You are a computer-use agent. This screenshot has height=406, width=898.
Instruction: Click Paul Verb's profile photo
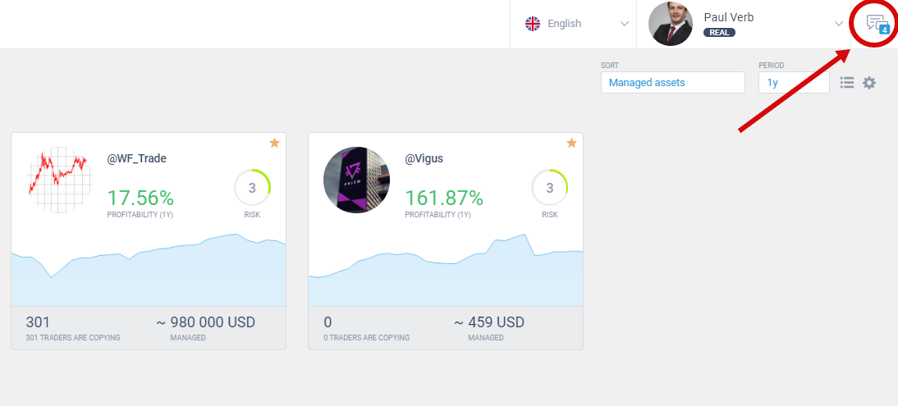click(671, 24)
